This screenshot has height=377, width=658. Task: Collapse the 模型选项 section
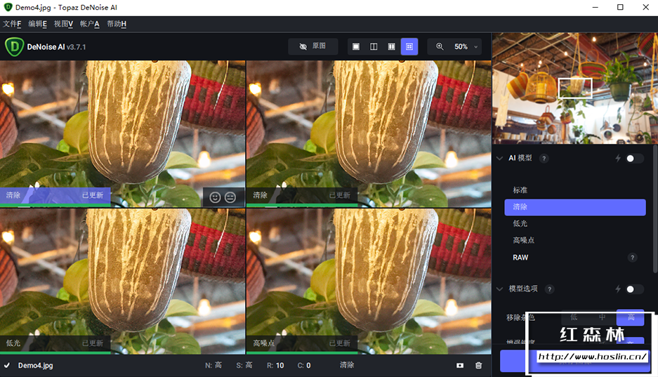click(499, 289)
